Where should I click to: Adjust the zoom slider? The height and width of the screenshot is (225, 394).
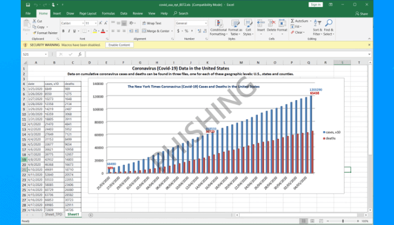(343, 221)
